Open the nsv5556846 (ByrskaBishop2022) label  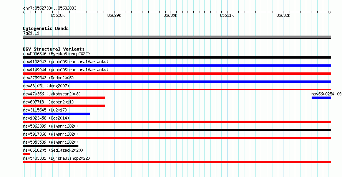tap(56, 54)
